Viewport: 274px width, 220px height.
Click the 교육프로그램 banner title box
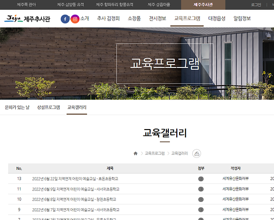(x=165, y=64)
